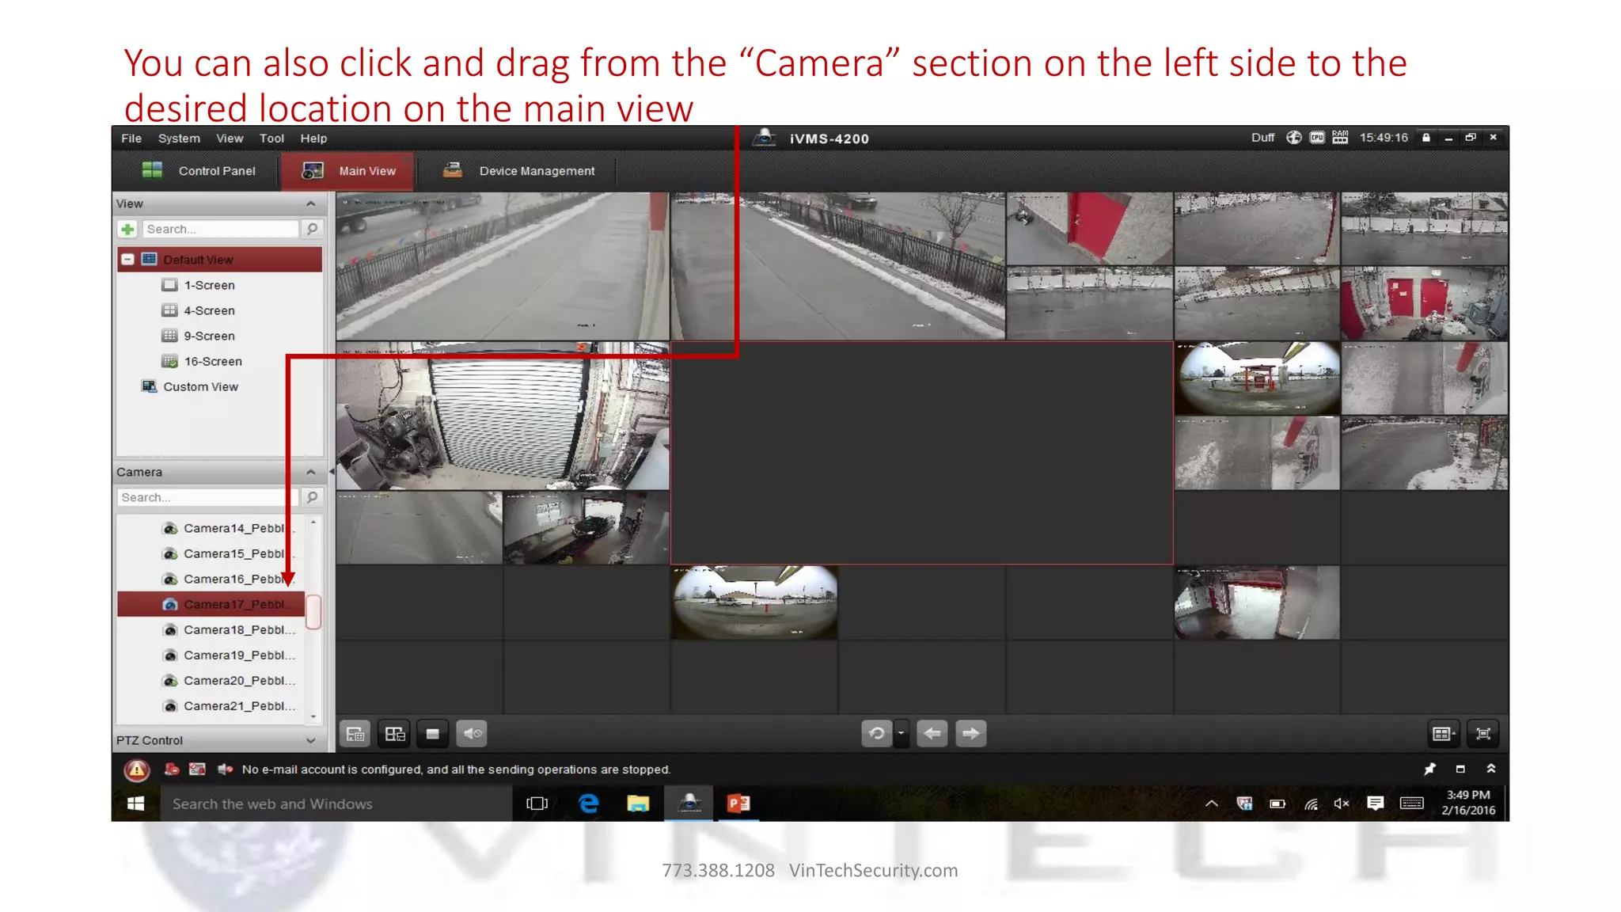Click the RAM usage status icon
1621x912 pixels.
pyautogui.click(x=1340, y=138)
